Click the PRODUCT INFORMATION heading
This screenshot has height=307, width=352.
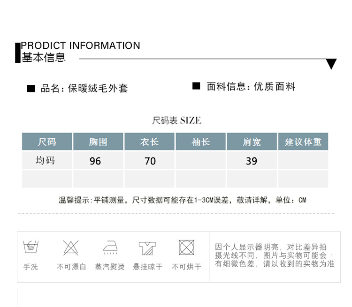(x=81, y=45)
